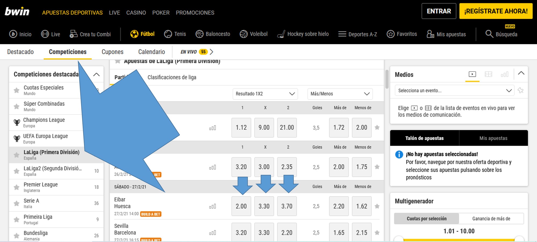Click the bwin logo
537x242 pixels.
(17, 12)
